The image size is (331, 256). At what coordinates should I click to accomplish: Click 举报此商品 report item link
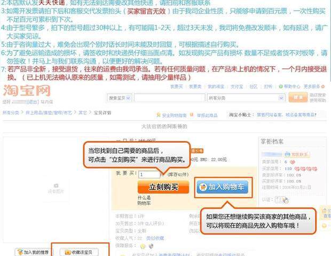(x=207, y=115)
